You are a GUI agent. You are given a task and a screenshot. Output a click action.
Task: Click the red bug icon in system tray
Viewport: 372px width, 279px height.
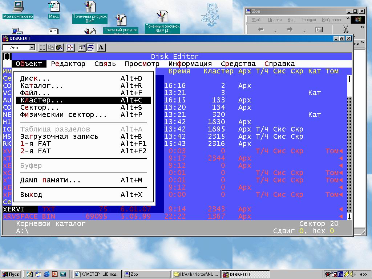[328, 274]
